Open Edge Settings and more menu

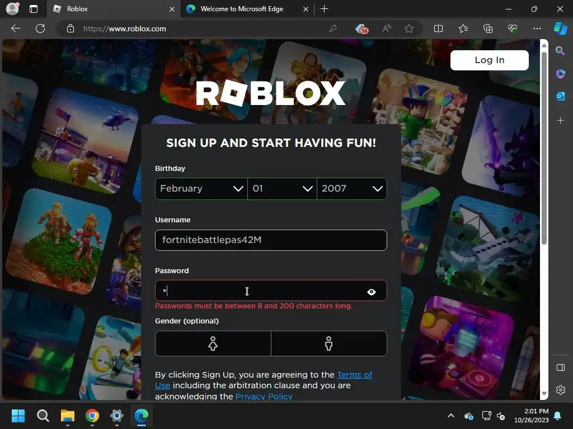point(537,28)
